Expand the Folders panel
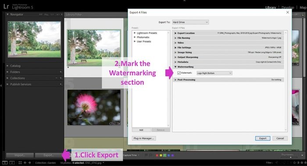307x166 pixels. point(7,72)
